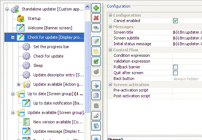Image resolution: width=202 pixels, height=140 pixels.
Task: Click the grayed-out paste clipboard icon
Action: pyautogui.click(x=96, y=106)
